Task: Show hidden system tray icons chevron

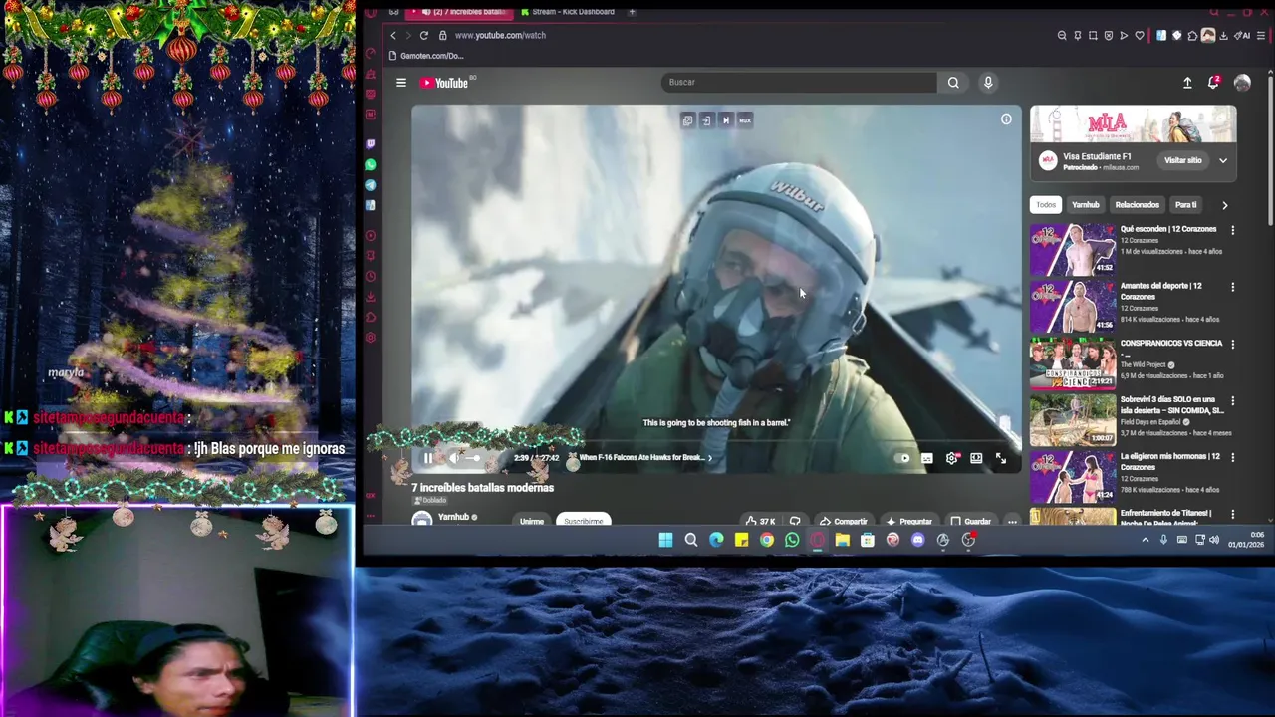Action: (x=1145, y=540)
